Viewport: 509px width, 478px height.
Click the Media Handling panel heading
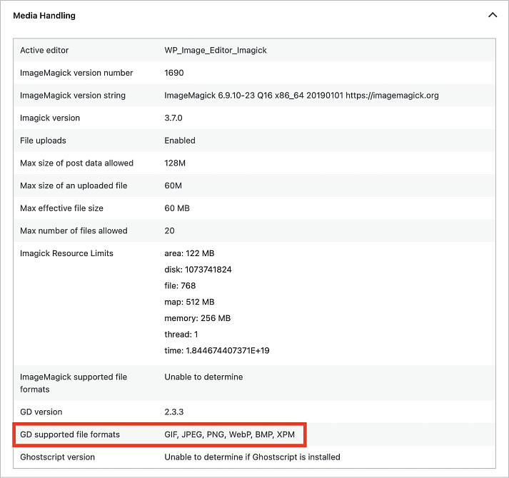tap(44, 15)
